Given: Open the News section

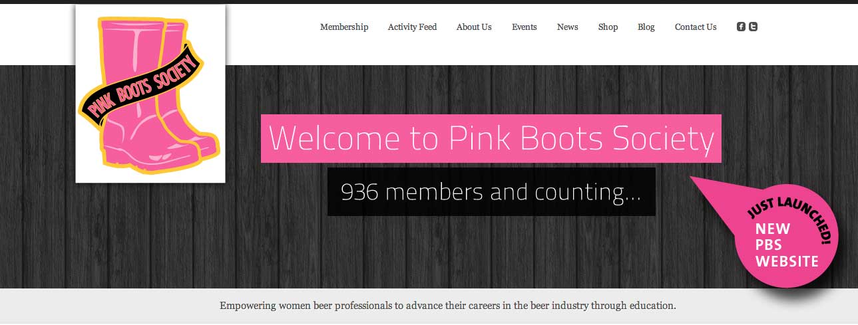Looking at the screenshot, I should point(568,27).
